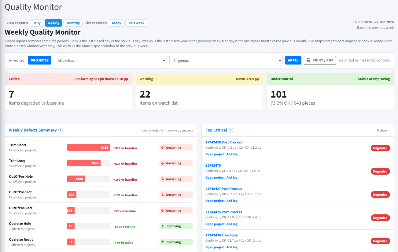Open the All groups dropdown
The image size is (398, 252).
click(x=226, y=60)
